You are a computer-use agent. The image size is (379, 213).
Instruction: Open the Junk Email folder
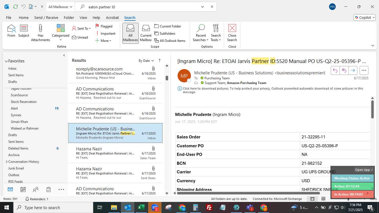16,168
